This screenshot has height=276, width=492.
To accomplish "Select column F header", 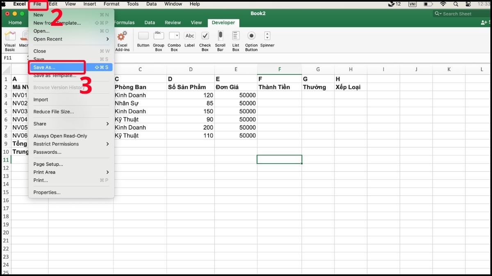I will coord(280,70).
